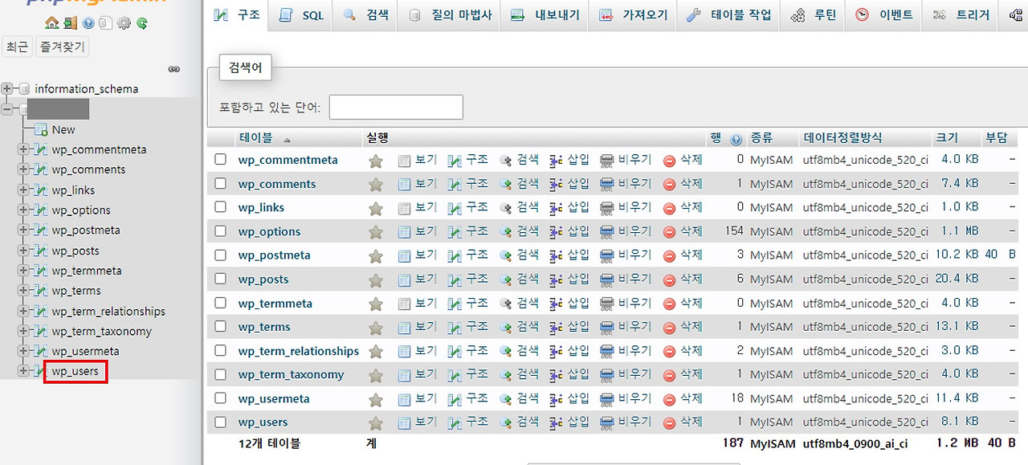Open the 검색 tab in top menu
The image size is (1028, 465).
(365, 14)
